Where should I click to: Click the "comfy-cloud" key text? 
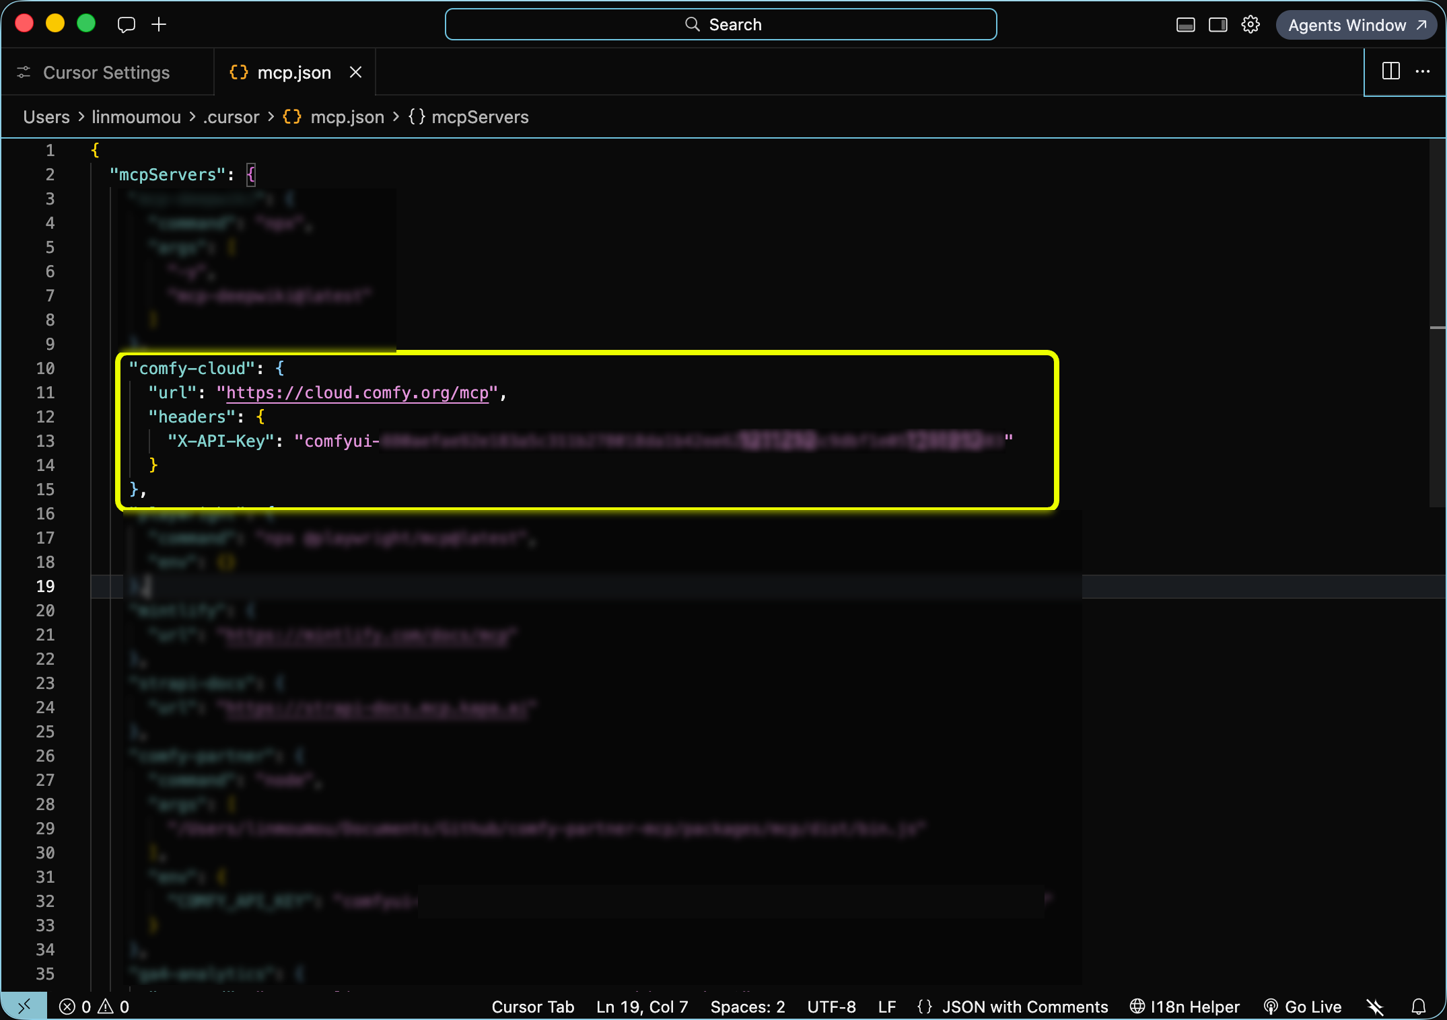(x=192, y=369)
